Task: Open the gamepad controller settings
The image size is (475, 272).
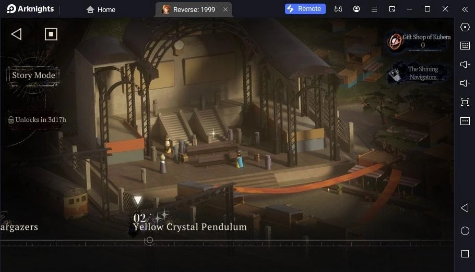Action: [338, 9]
